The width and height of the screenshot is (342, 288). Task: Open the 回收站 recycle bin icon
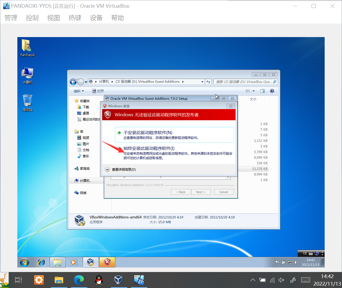[x=27, y=103]
